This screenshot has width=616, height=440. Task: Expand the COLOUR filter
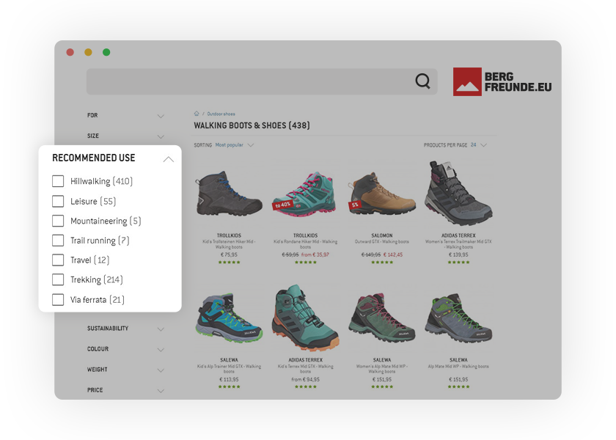161,349
